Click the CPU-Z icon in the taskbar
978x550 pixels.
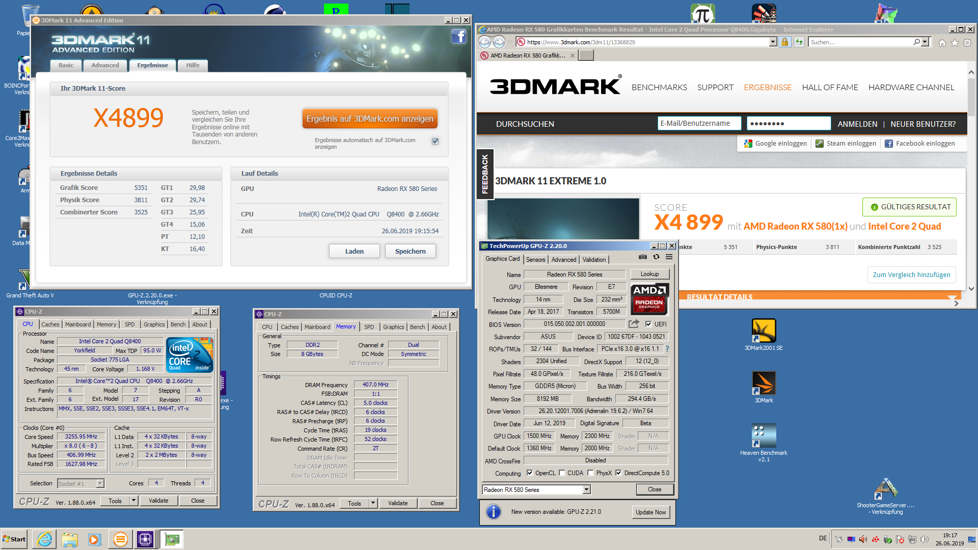coord(145,539)
